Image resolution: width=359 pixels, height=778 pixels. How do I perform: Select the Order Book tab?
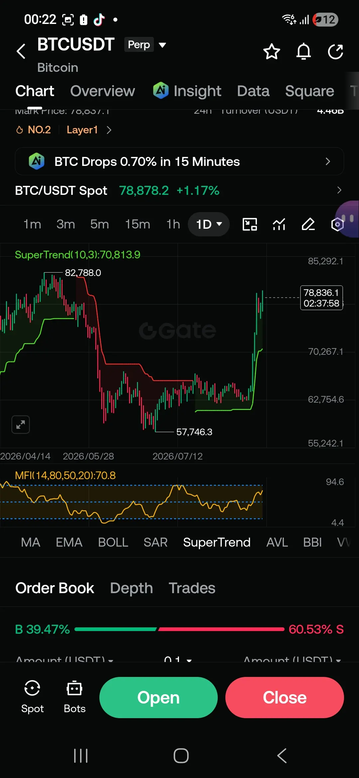pyautogui.click(x=55, y=588)
